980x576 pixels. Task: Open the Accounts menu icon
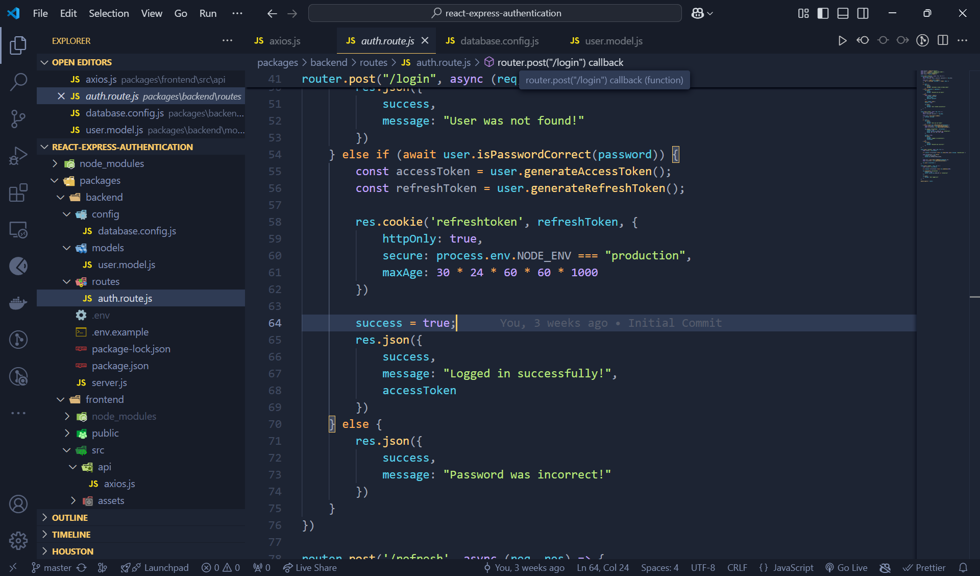click(x=18, y=504)
